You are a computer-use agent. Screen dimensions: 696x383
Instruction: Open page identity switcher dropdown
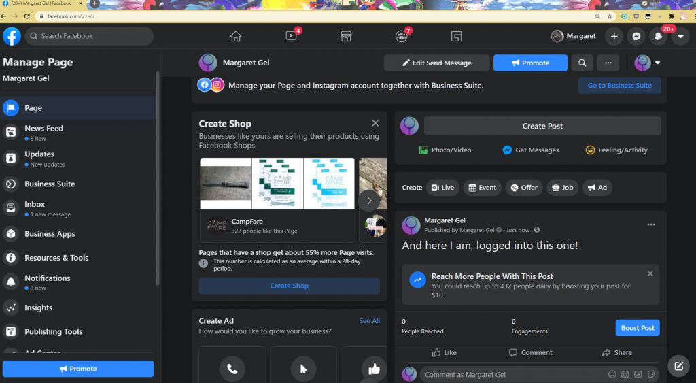coord(647,63)
